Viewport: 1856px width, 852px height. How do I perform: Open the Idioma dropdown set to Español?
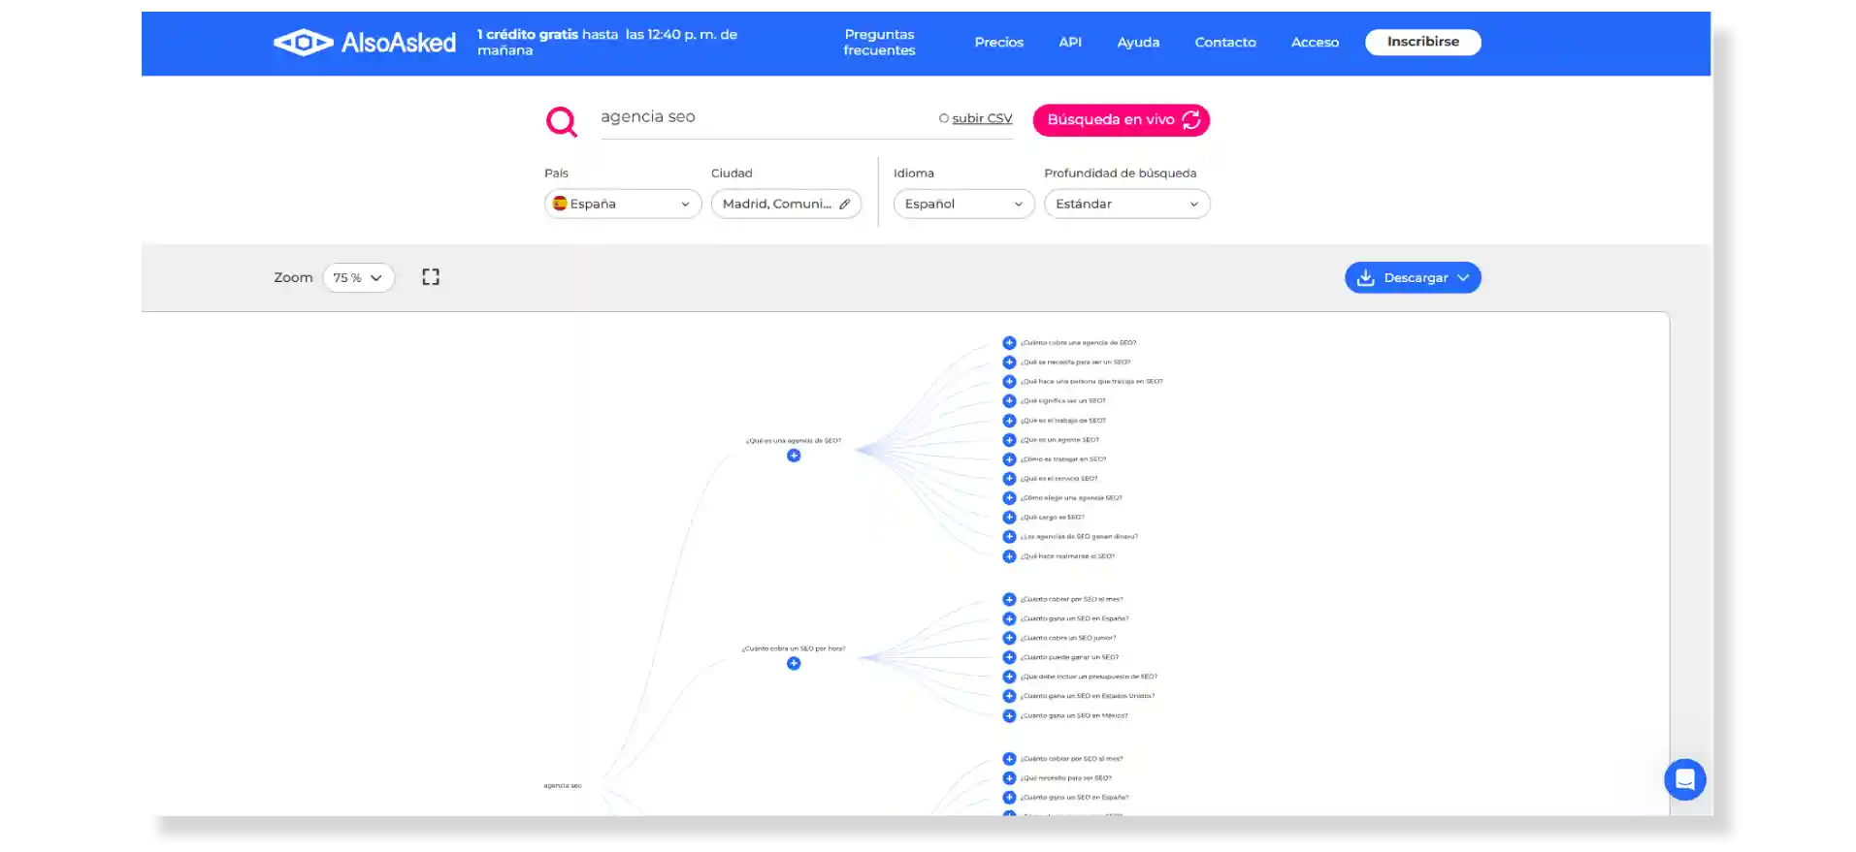click(963, 205)
